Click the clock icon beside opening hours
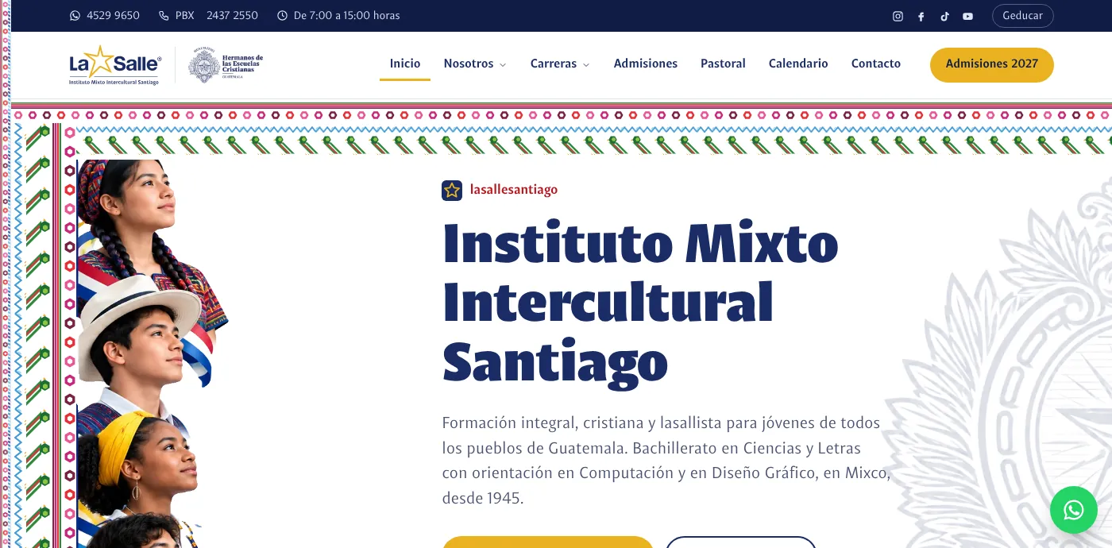This screenshot has width=1112, height=548. pos(282,16)
